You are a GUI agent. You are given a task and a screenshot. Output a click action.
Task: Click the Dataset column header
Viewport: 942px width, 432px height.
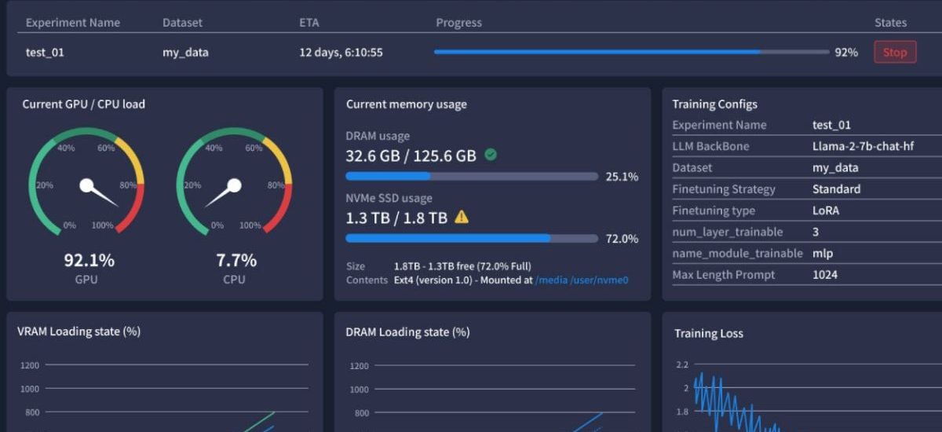[x=182, y=23]
